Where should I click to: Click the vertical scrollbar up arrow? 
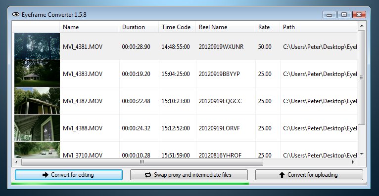point(362,26)
